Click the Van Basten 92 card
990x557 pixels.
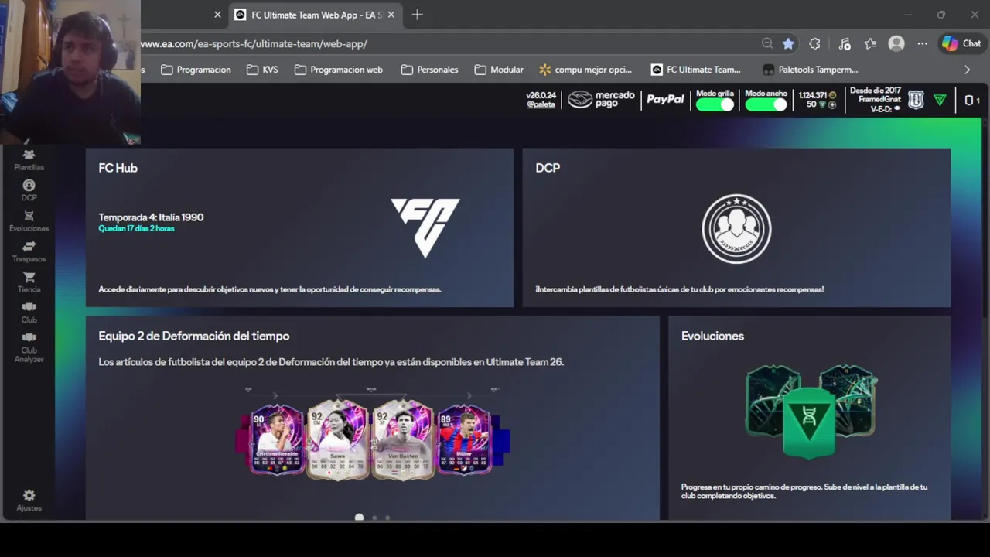coord(402,439)
